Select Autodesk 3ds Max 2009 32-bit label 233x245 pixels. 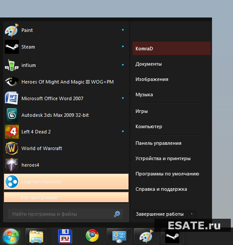(55, 115)
